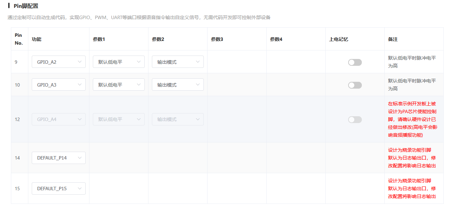Click pin 12 输出模式 dropdown
This screenshot has height=211, width=455.
tap(177, 119)
